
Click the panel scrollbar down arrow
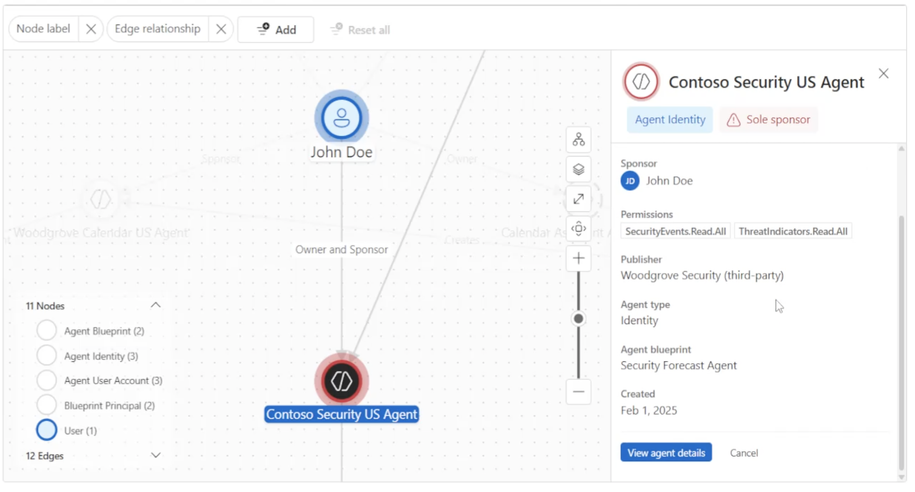coord(901,477)
